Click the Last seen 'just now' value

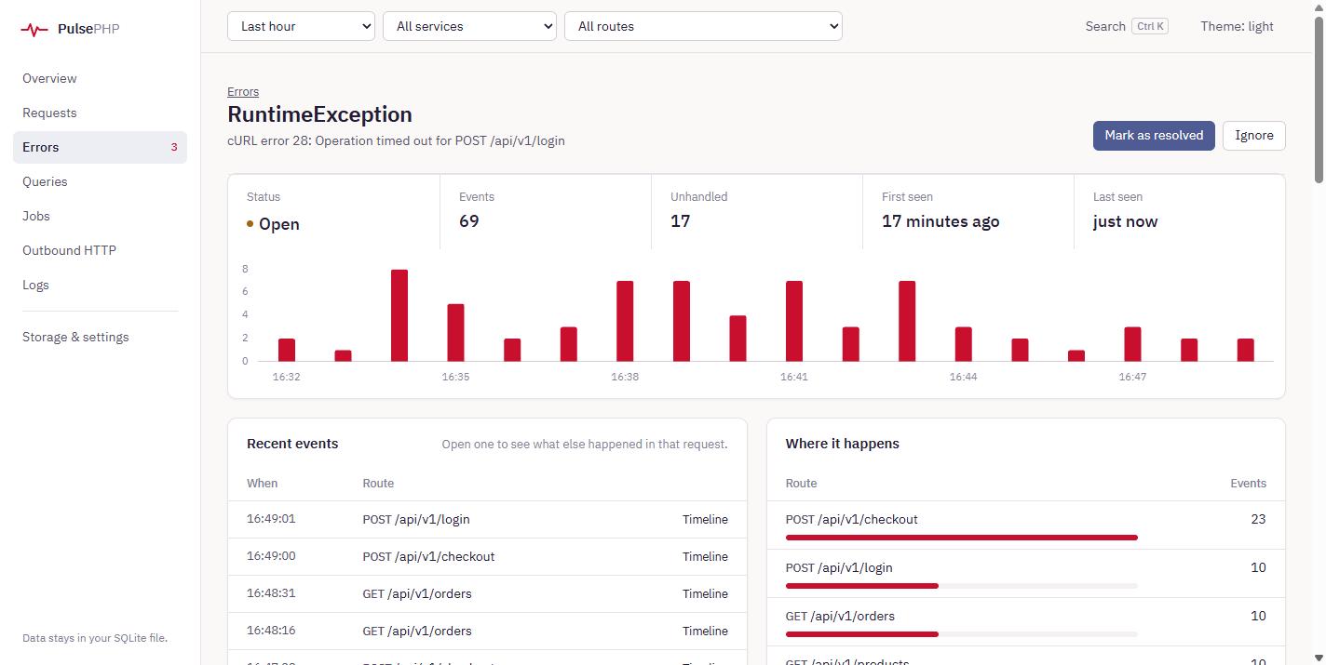(1126, 221)
